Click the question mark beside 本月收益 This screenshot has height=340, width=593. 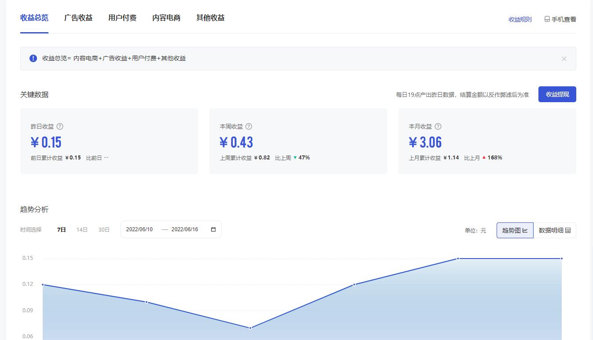tap(438, 126)
